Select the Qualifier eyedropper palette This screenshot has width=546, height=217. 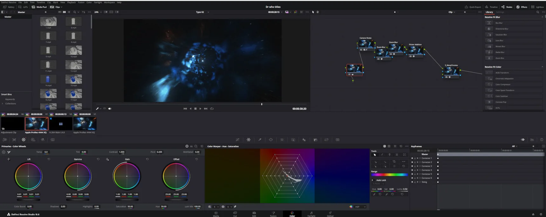(x=260, y=140)
